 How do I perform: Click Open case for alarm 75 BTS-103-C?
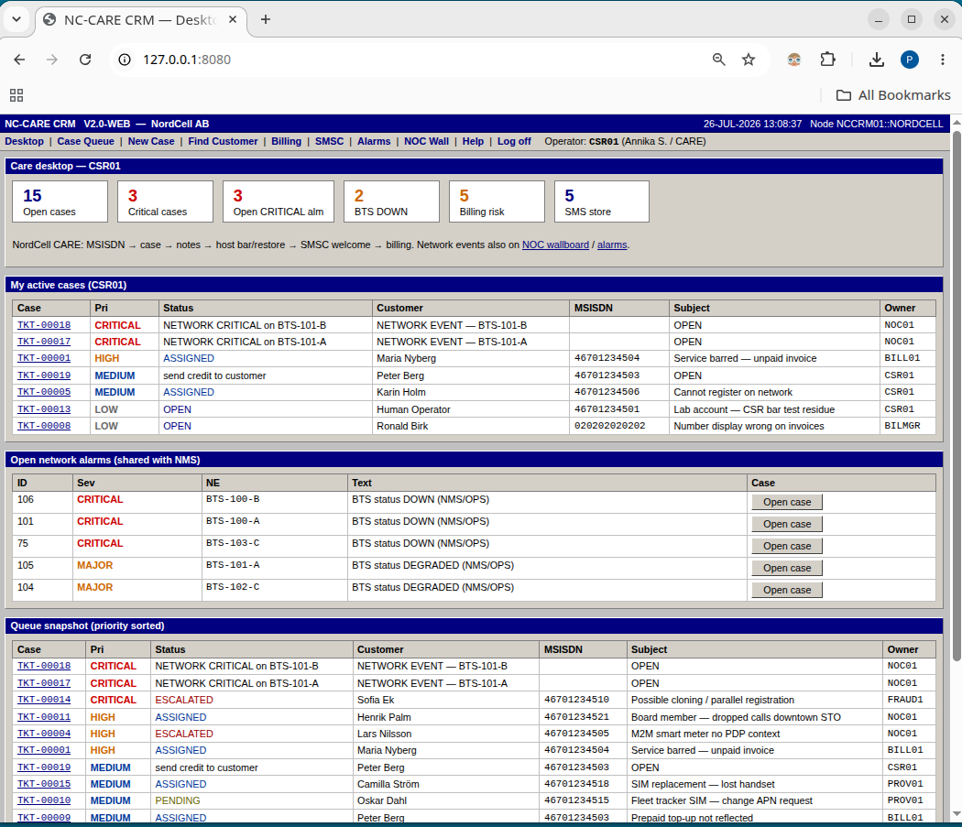[x=787, y=546]
